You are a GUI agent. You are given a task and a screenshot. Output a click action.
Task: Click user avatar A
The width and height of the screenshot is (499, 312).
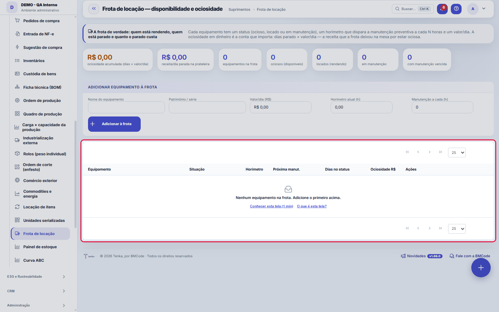coord(473,9)
